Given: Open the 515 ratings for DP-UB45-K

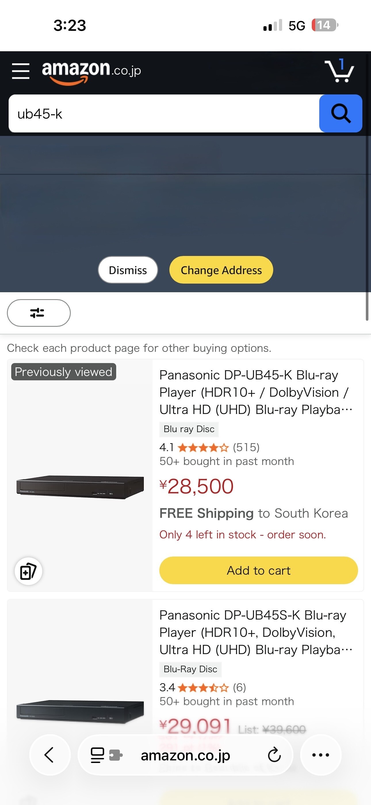Looking at the screenshot, I should point(246,447).
